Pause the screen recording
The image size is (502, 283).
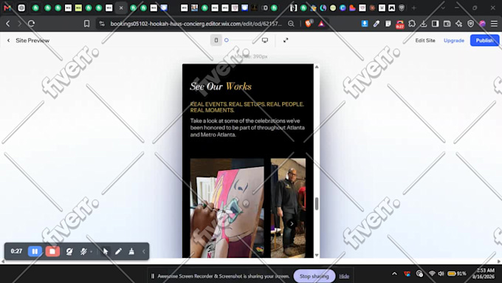(x=35, y=251)
